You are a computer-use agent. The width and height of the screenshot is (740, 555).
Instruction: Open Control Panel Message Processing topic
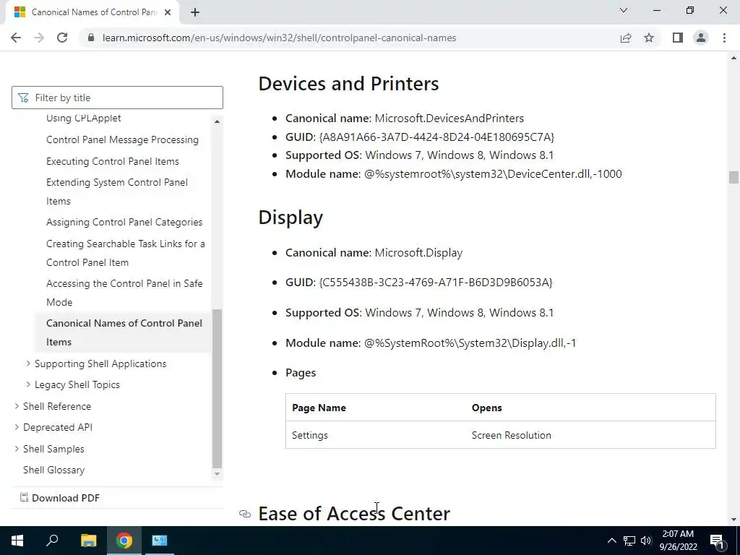click(x=122, y=139)
